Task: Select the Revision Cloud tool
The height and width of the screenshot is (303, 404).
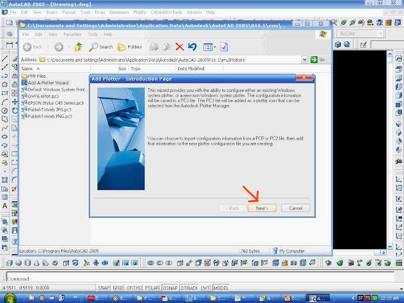Action: [5, 119]
